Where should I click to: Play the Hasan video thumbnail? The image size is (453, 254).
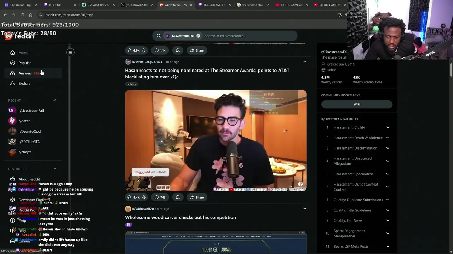(x=216, y=140)
